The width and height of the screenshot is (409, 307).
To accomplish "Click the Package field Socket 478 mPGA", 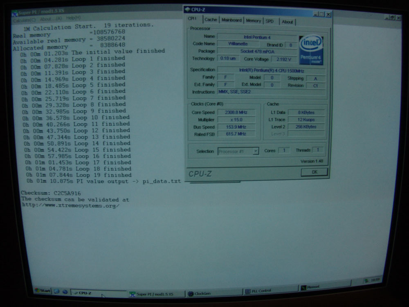I will point(257,51).
